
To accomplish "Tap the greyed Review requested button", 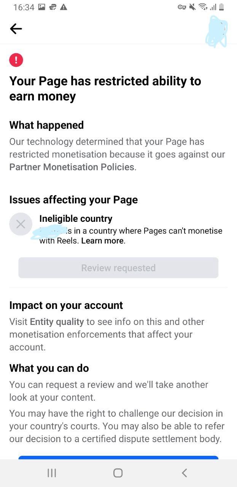I will (x=118, y=267).
